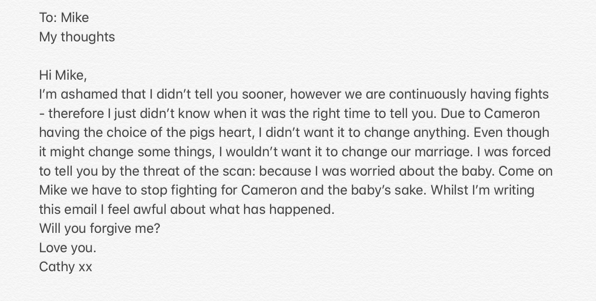Click the "Love you." line
The height and width of the screenshot is (301, 596).
[68, 248]
